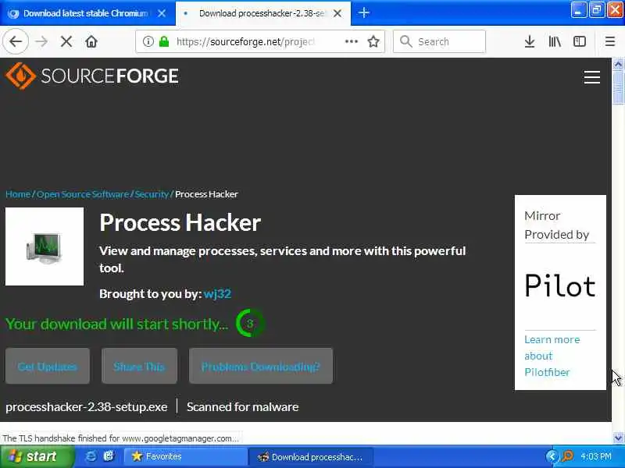This screenshot has height=468, width=625.
Task: Click the SourceForge logo
Action: [x=92, y=76]
